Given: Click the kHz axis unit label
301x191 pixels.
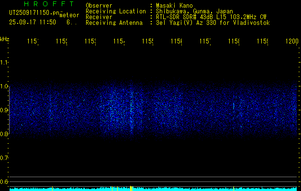Looking at the screenshot, I should tap(5, 40).
